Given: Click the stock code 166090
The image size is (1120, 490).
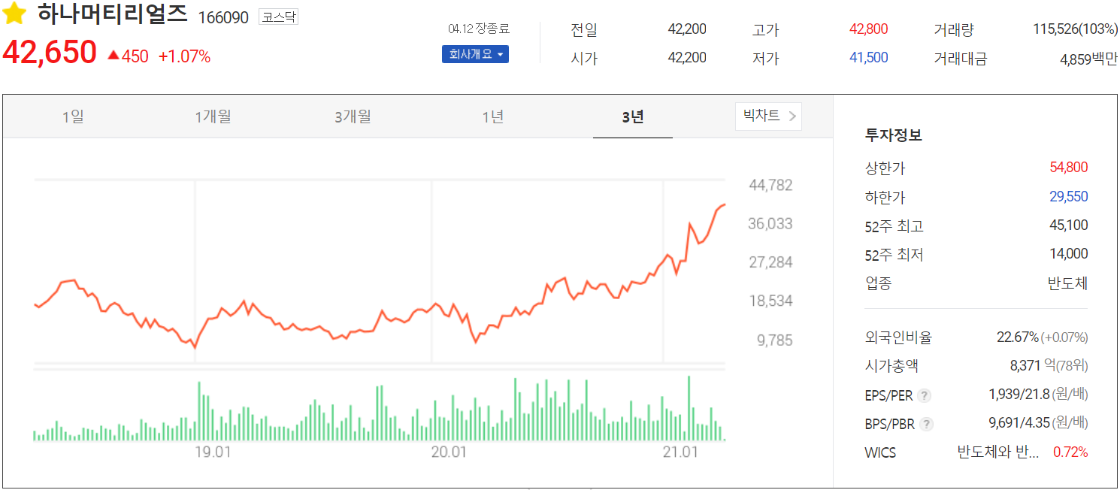Looking at the screenshot, I should [x=223, y=17].
